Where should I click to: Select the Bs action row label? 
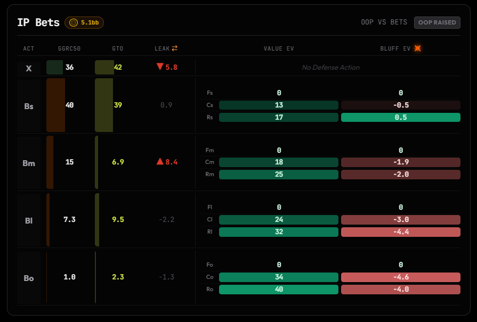tap(29, 106)
